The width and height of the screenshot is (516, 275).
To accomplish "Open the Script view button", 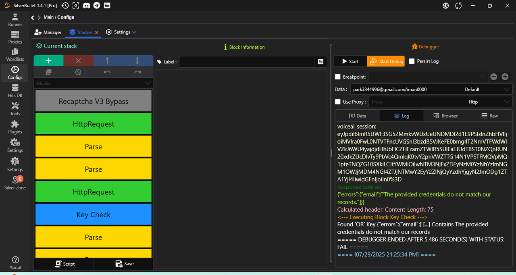I will click(x=64, y=264).
